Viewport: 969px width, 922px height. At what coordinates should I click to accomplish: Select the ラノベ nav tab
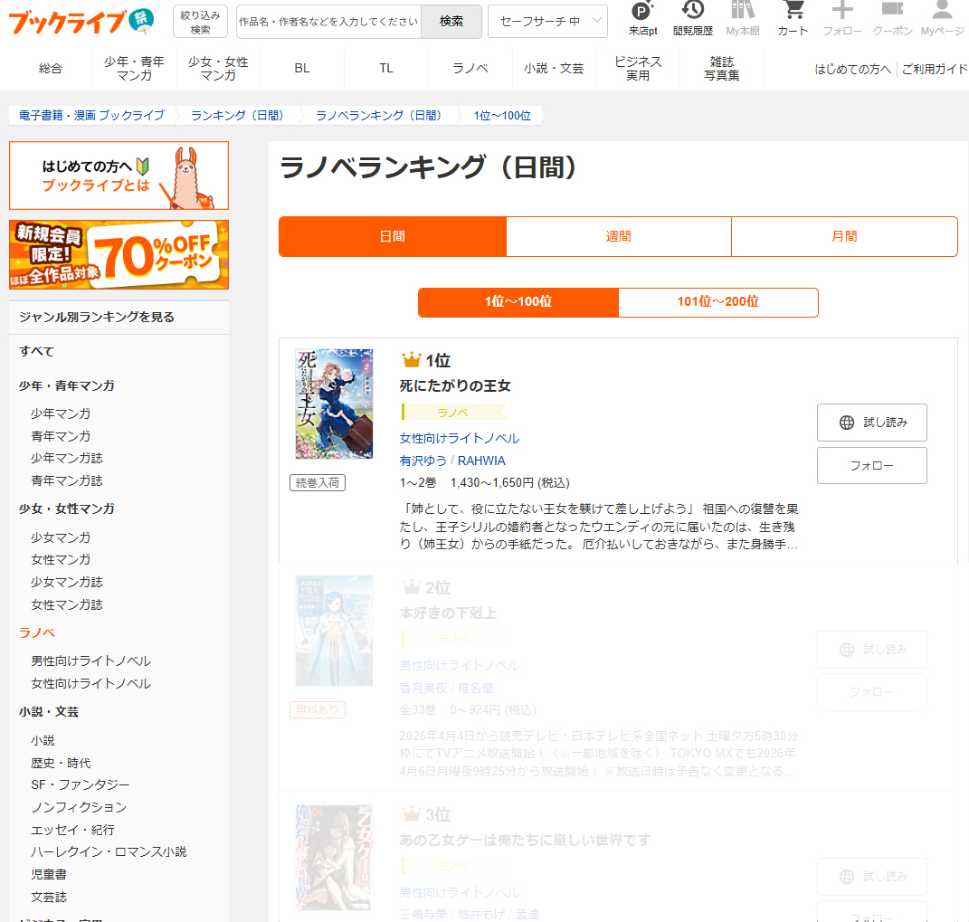[470, 69]
